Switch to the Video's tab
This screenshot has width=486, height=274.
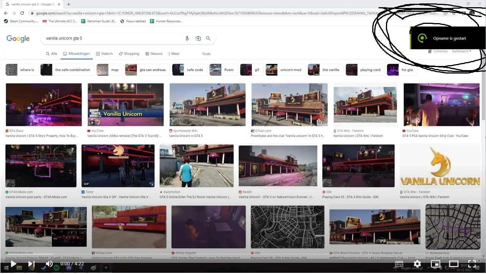104,54
